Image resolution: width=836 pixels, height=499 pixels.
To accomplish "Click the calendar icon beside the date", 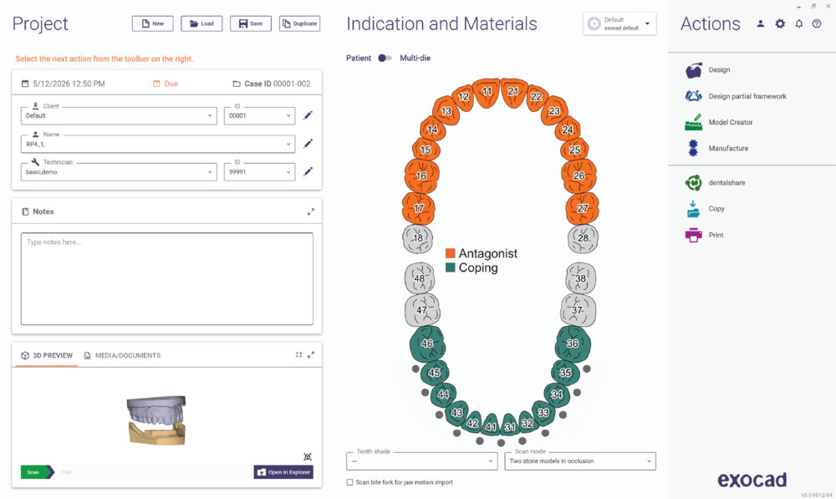I will point(25,84).
